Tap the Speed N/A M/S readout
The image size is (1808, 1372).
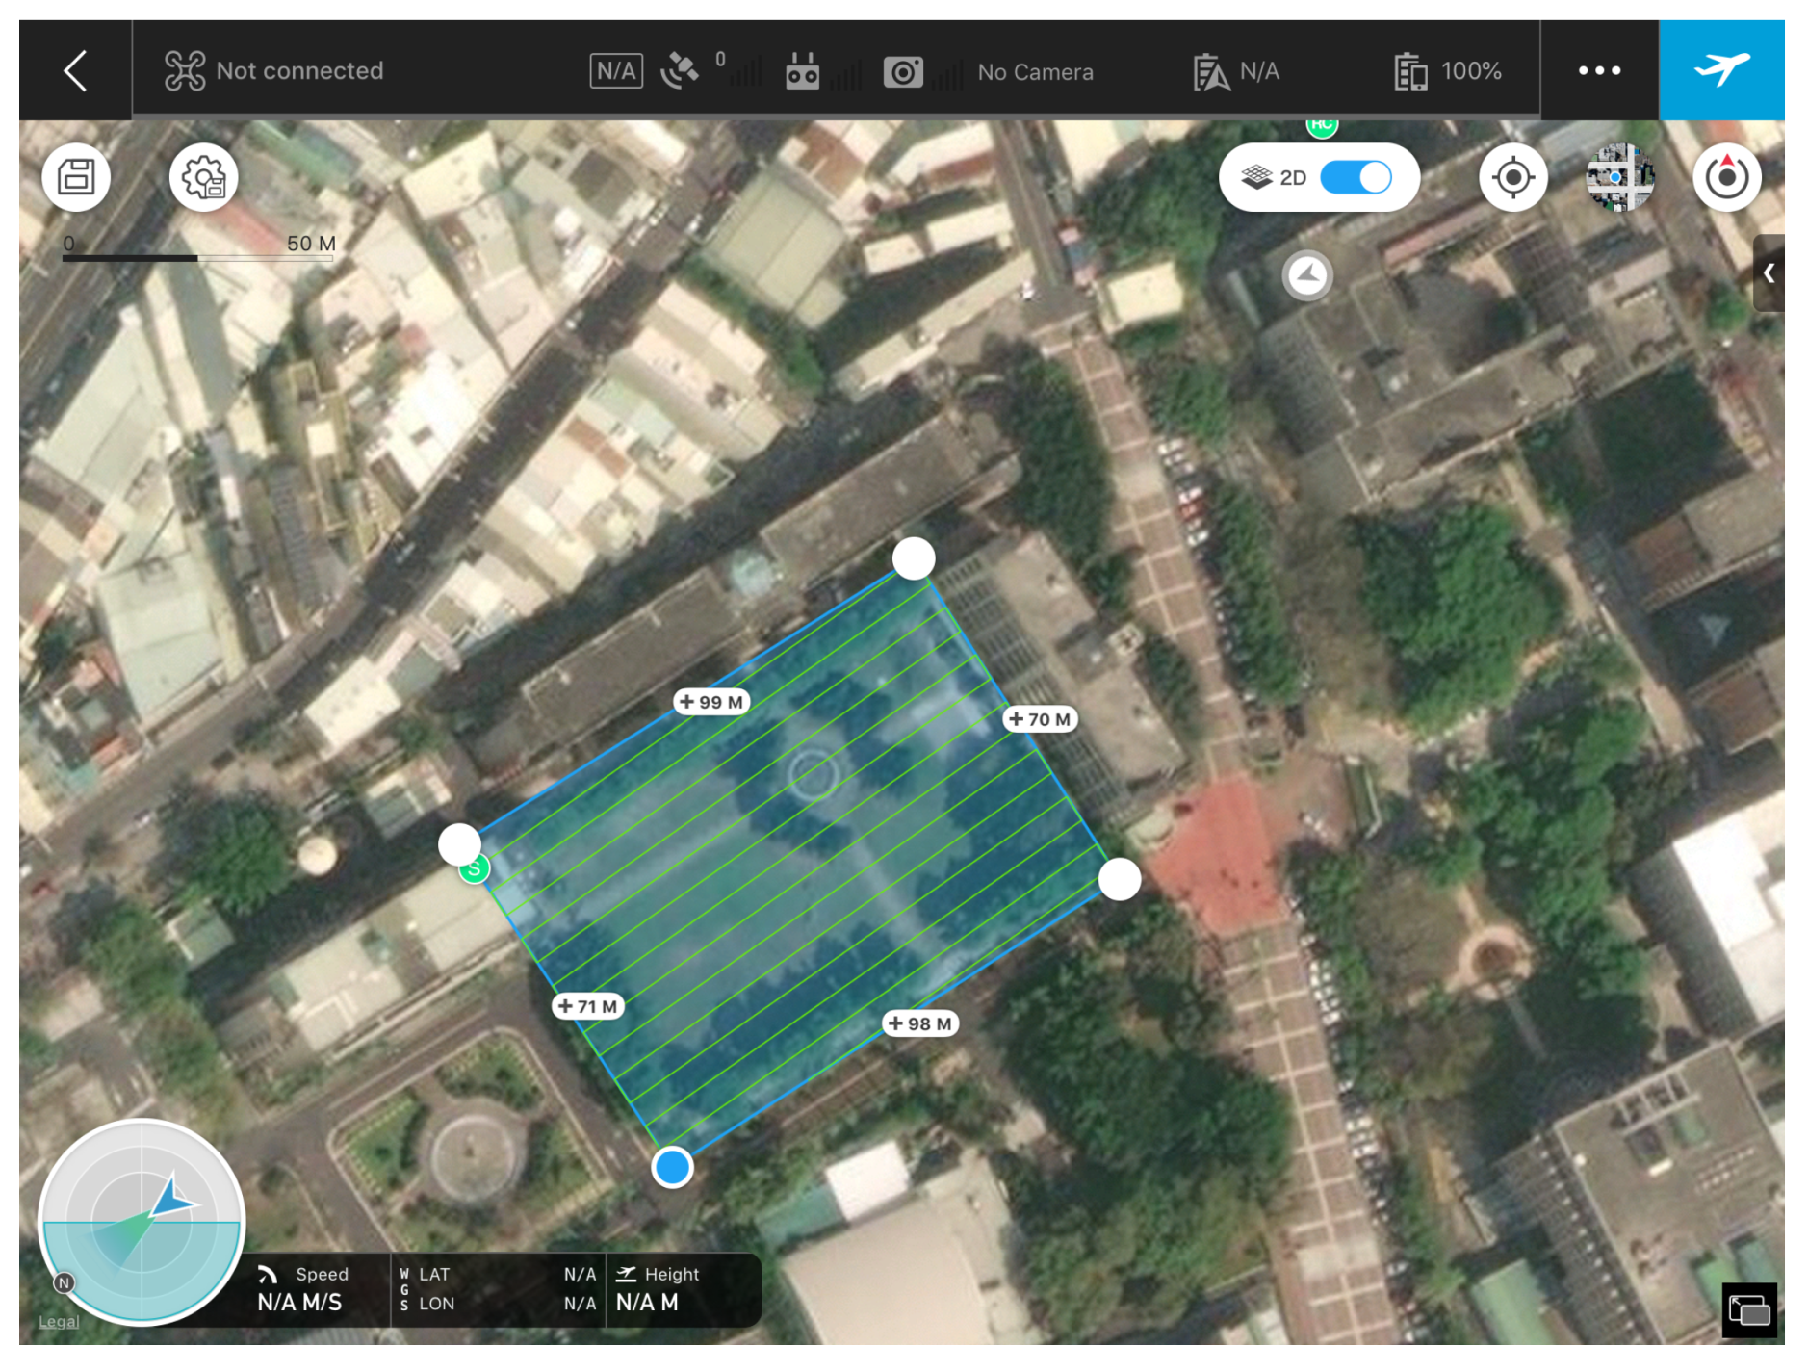click(301, 1289)
